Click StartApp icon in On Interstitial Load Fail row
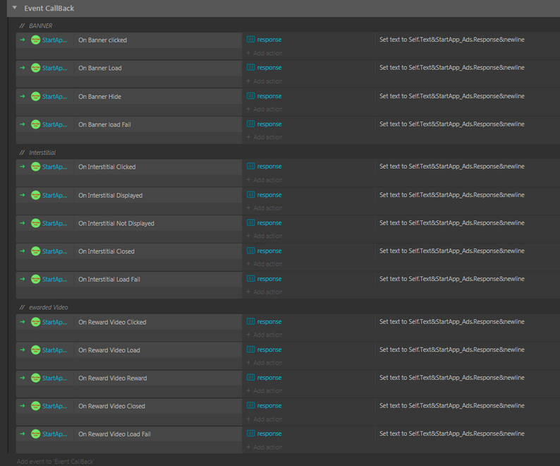The image size is (560, 466). (36, 279)
